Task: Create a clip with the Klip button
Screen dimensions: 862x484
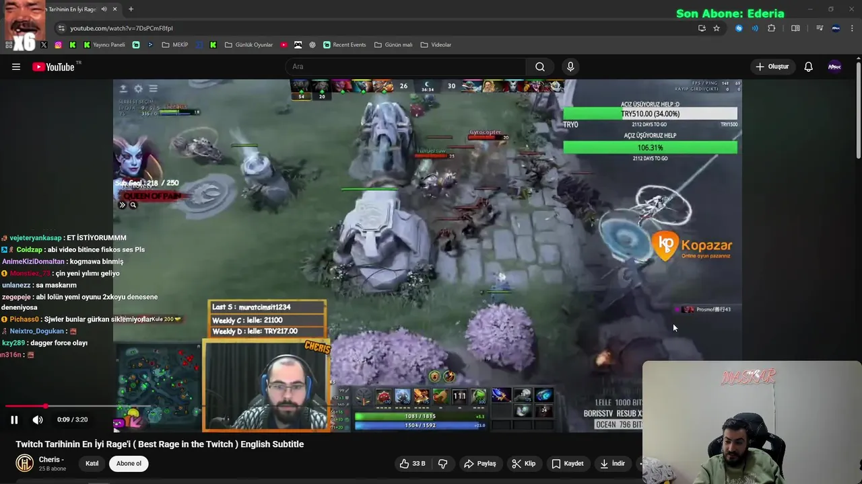Action: 523,463
